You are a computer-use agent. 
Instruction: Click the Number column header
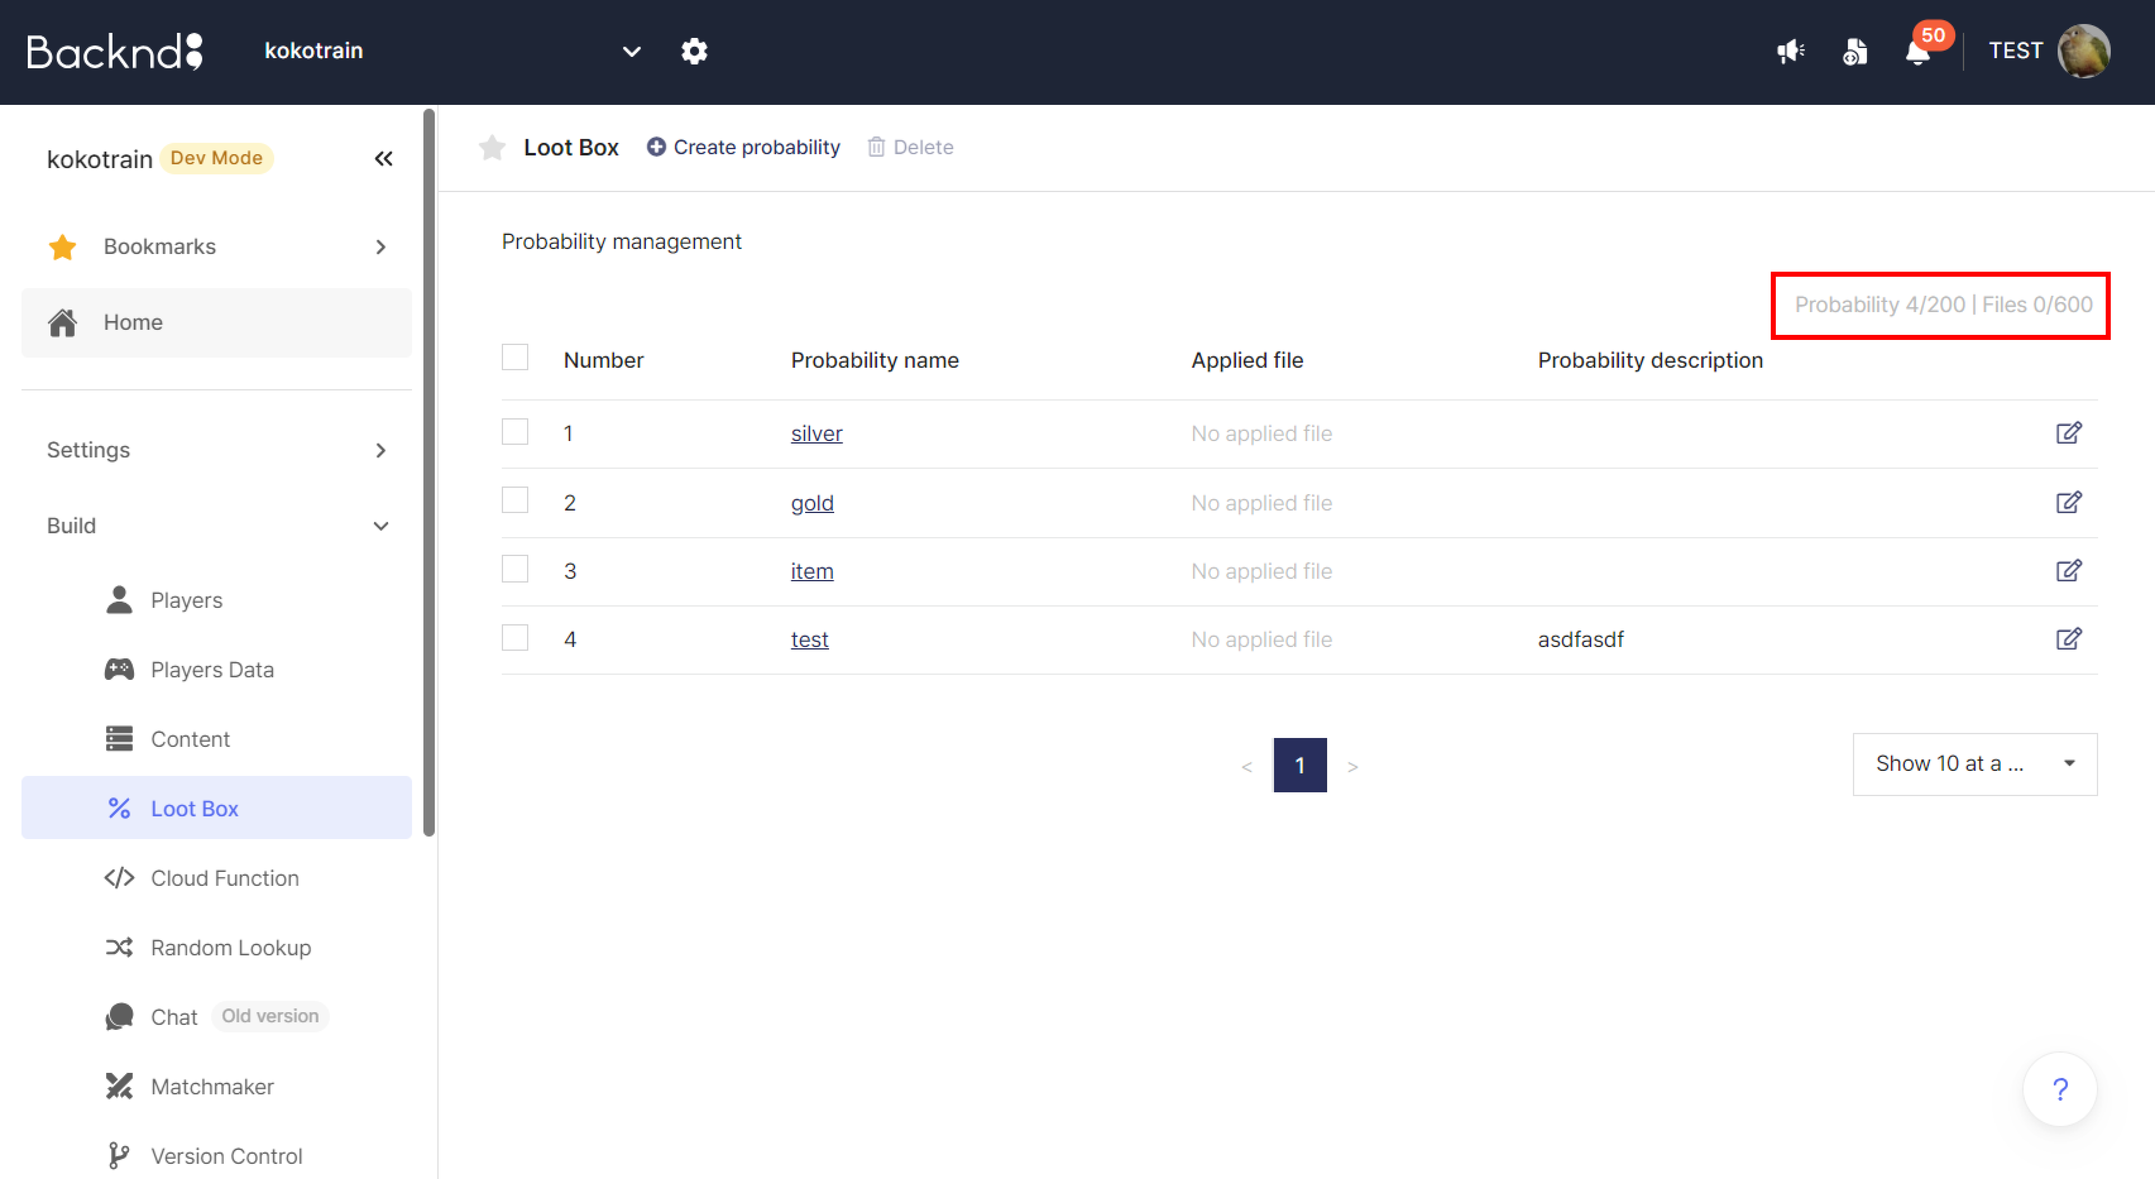pyautogui.click(x=603, y=360)
